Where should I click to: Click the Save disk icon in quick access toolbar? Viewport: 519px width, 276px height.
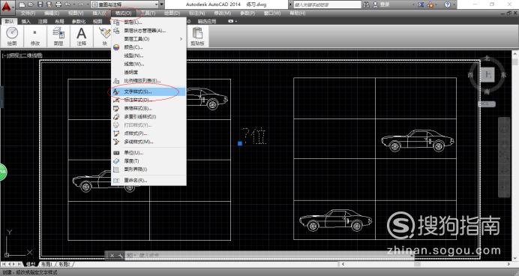click(40, 4)
